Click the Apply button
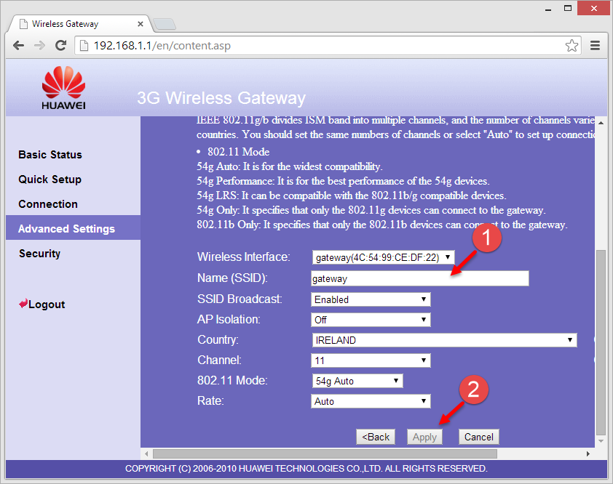Screen dimensions: 613x484 click(424, 437)
